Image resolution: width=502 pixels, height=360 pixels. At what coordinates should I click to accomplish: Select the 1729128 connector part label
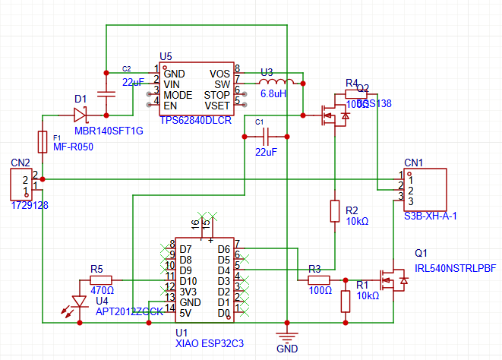tap(30, 205)
